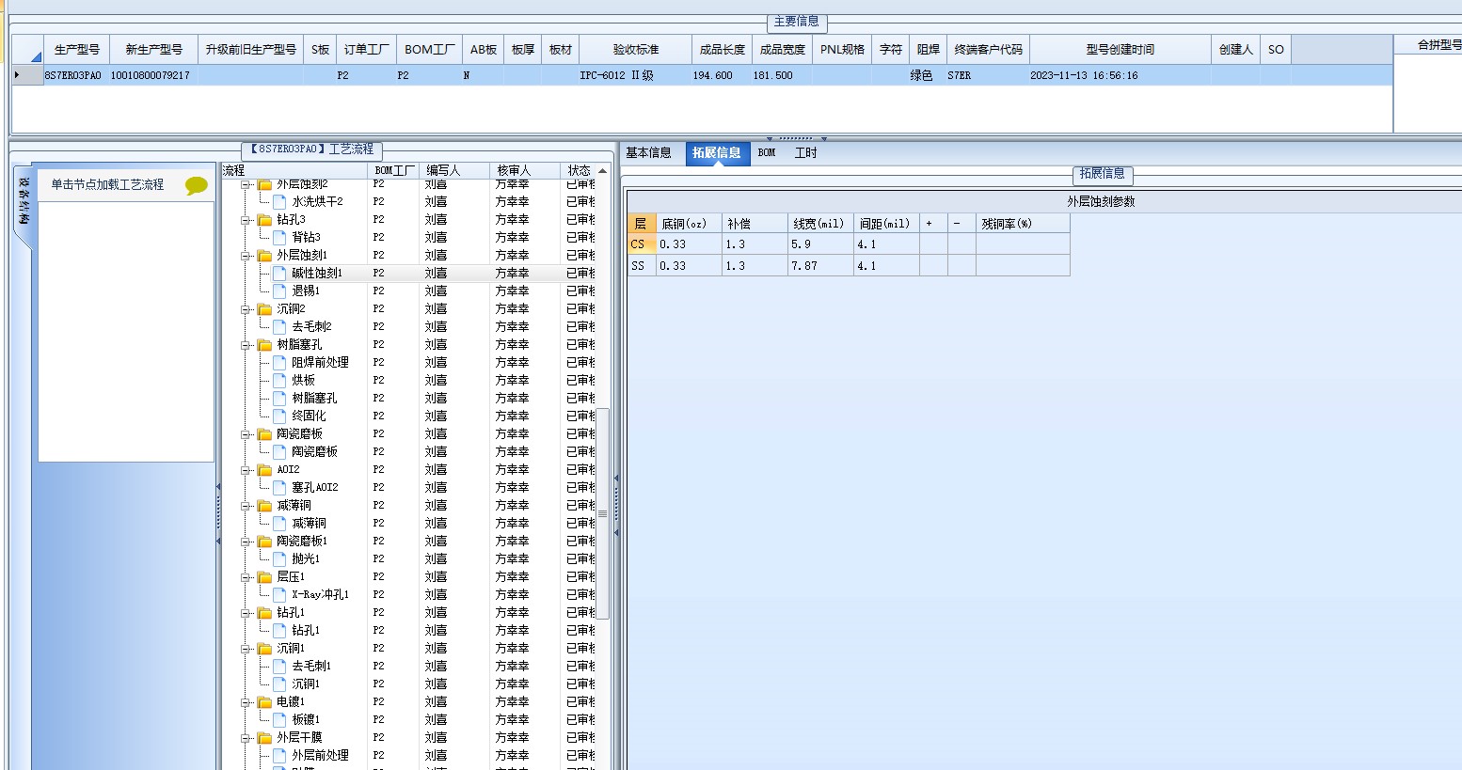Select the 沉铜1 document tree item
Screen dimensions: 1462x770
306,684
